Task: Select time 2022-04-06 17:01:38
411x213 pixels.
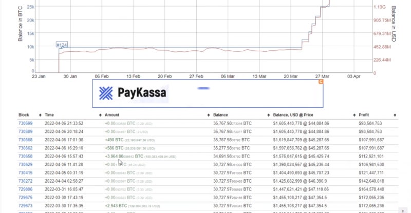Action: [64, 140]
